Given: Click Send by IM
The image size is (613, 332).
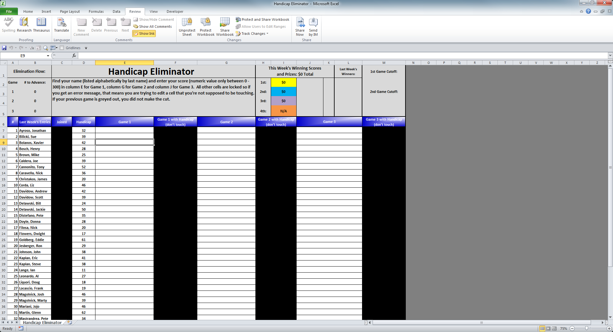Looking at the screenshot, I should point(313,26).
